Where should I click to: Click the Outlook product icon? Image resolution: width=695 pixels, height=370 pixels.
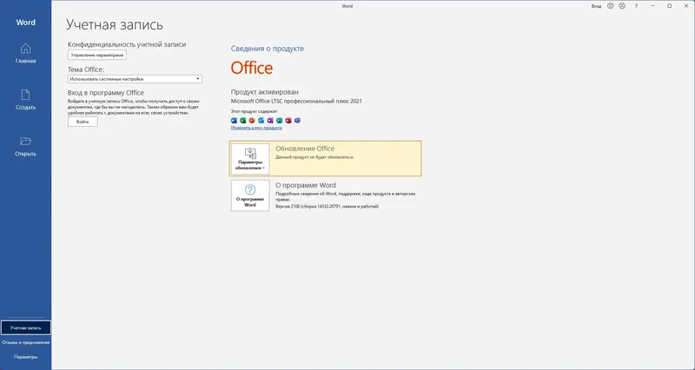click(261, 121)
